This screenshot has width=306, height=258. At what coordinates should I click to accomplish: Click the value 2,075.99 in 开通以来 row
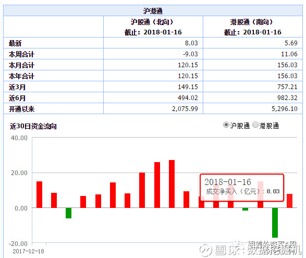coord(185,108)
